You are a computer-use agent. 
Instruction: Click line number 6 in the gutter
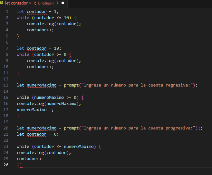(7, 42)
